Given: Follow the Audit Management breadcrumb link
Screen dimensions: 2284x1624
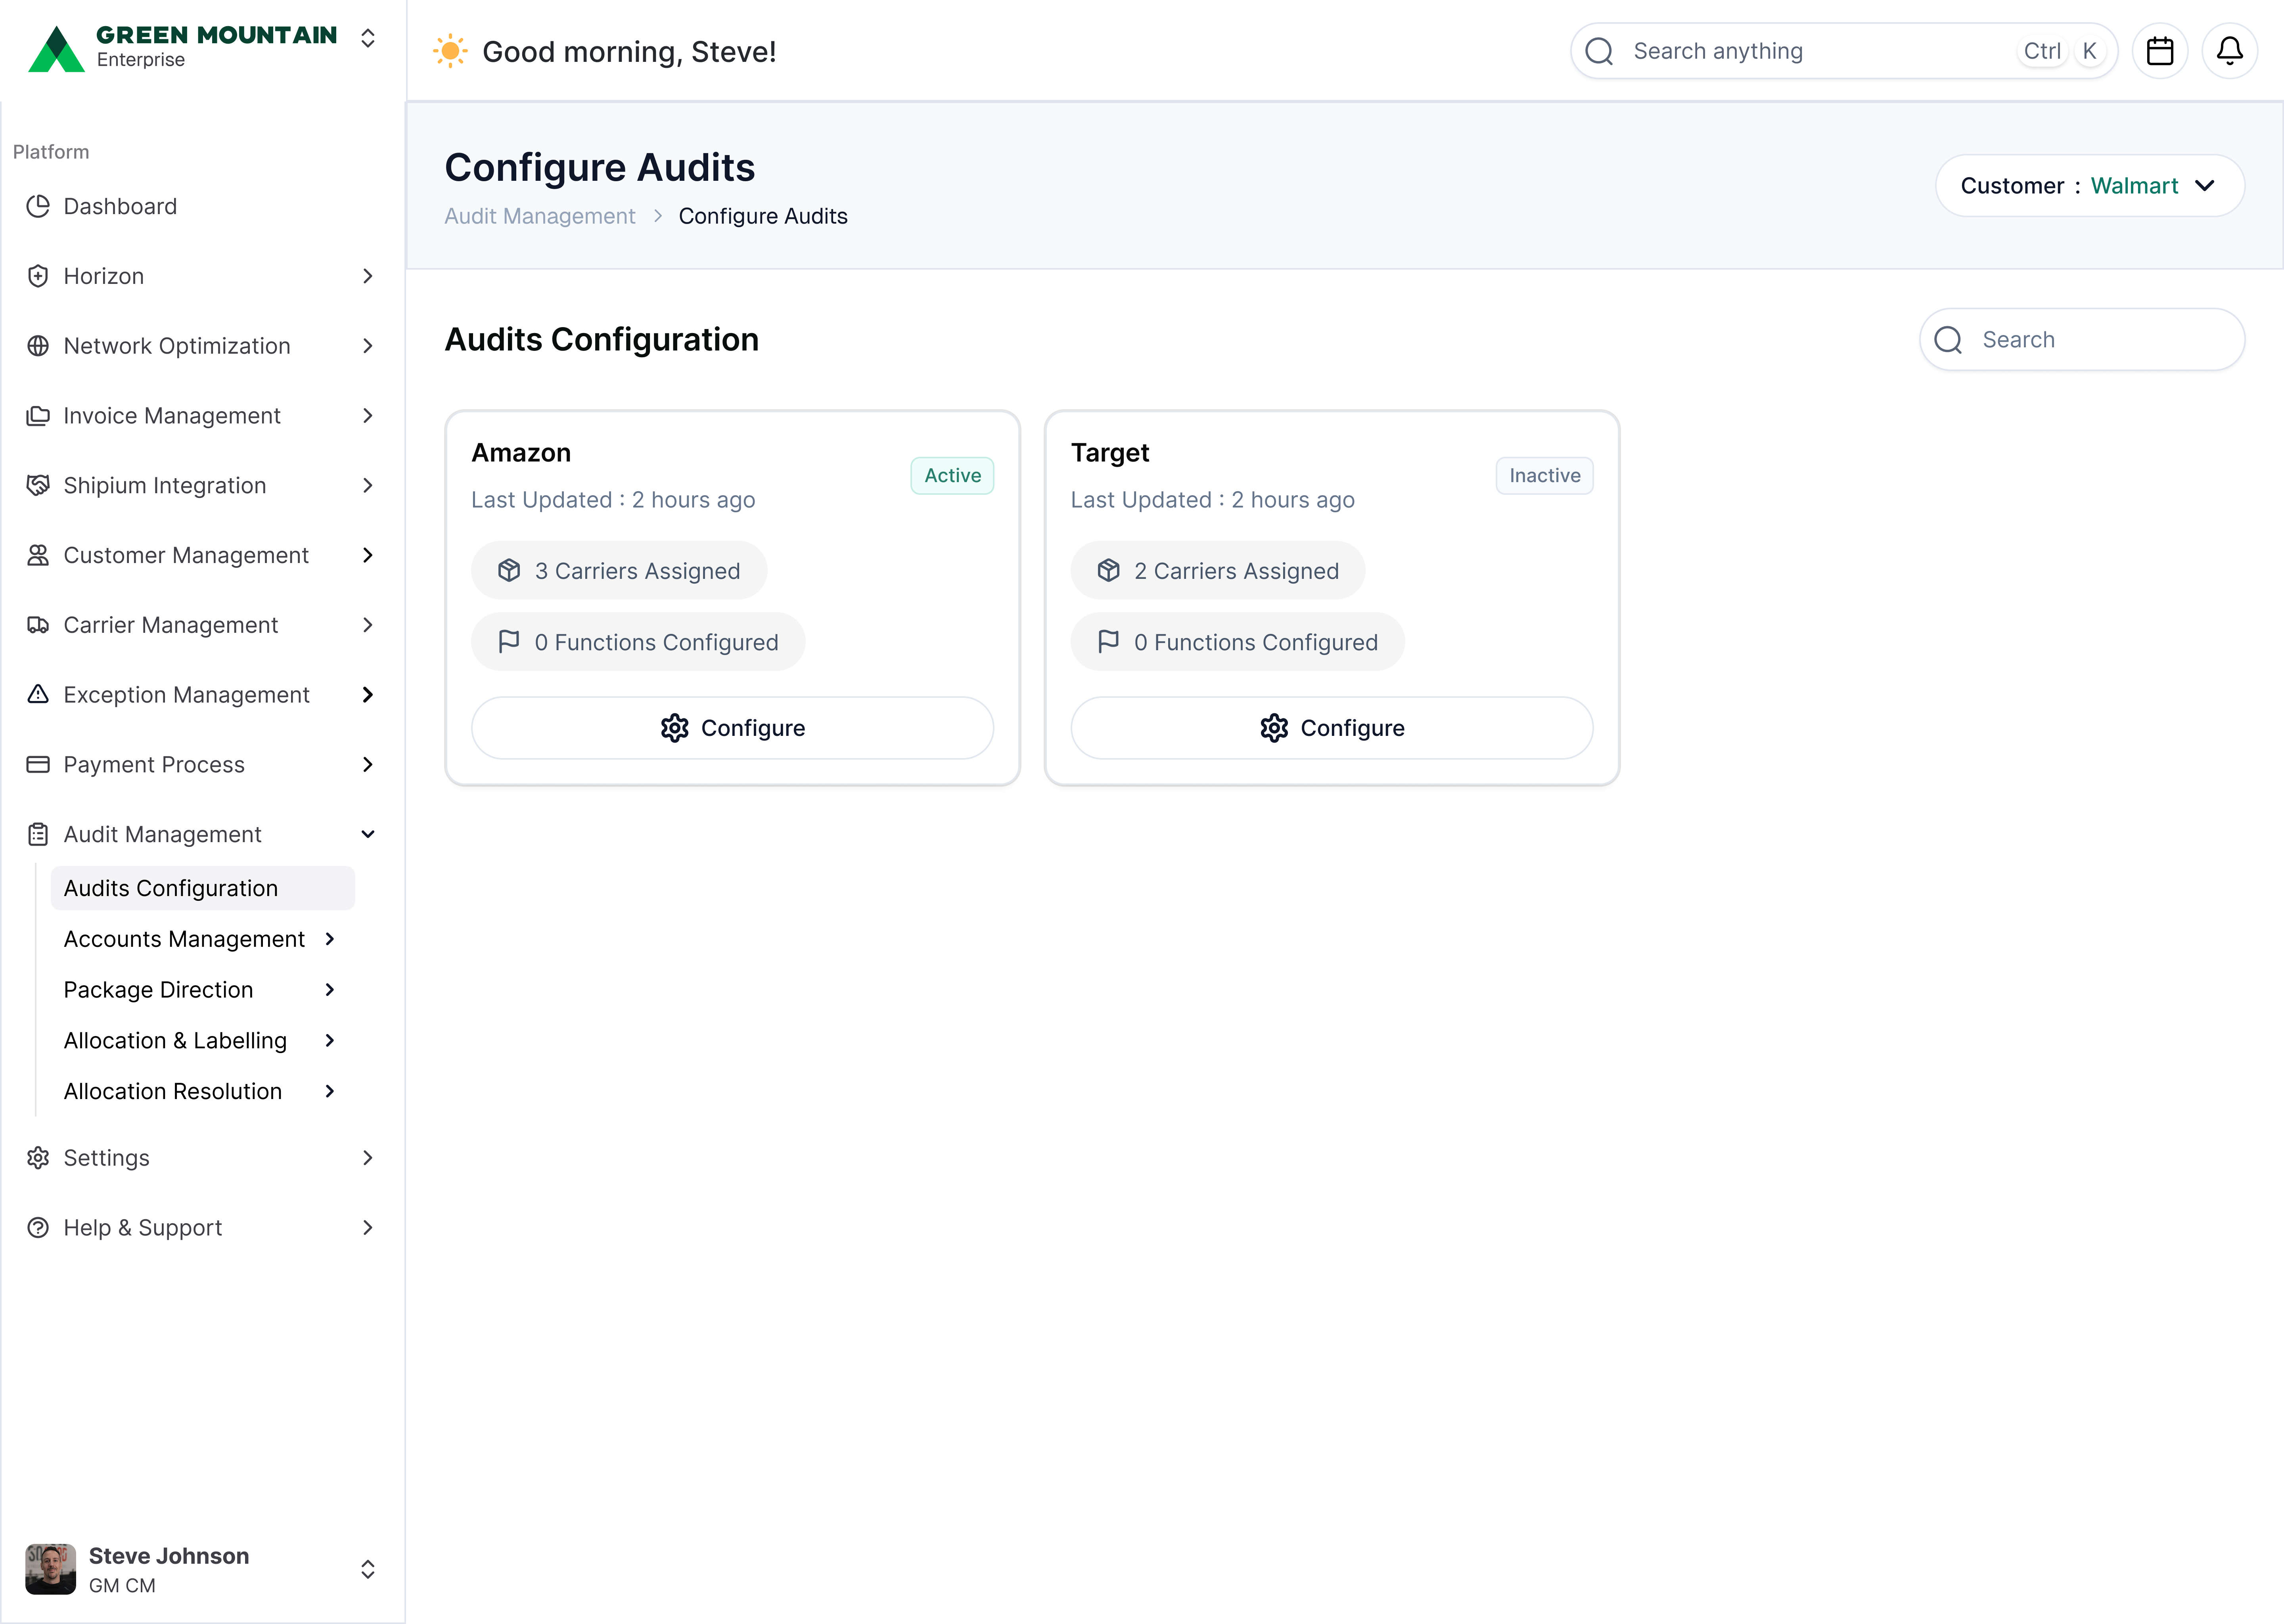Looking at the screenshot, I should (540, 216).
